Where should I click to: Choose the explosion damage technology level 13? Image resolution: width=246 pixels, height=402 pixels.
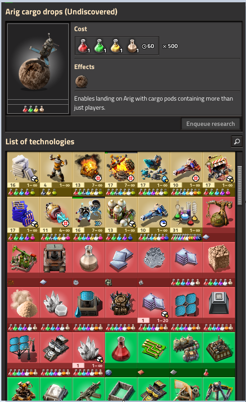point(89,174)
